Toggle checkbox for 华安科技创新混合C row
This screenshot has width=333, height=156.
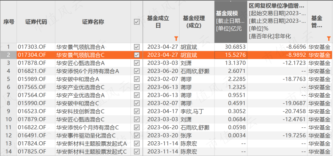[137, 111]
